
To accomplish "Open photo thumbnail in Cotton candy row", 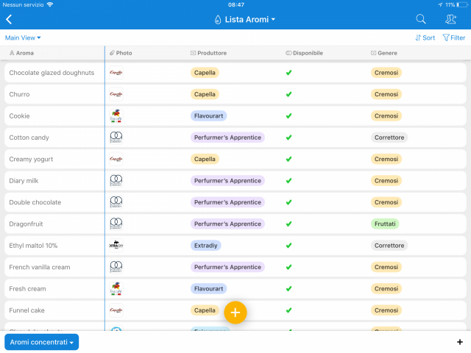I will [x=116, y=138].
